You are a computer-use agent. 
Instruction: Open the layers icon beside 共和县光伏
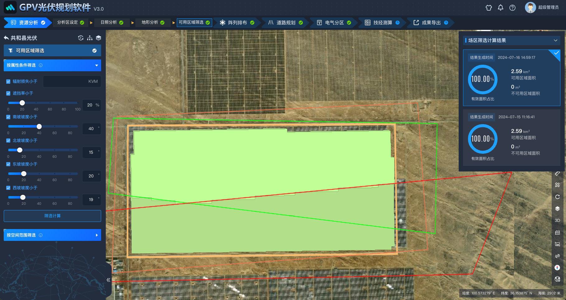[98, 38]
